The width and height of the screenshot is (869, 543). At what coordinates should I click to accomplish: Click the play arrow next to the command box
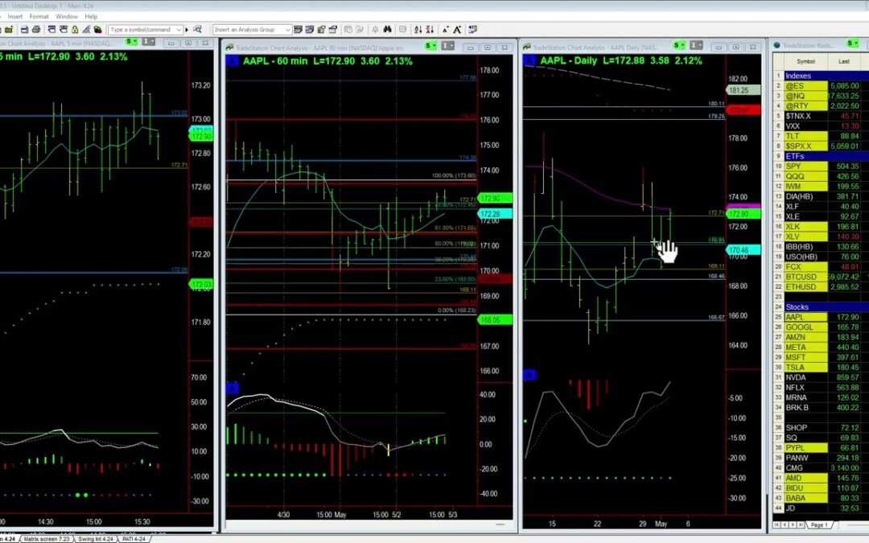coord(187,30)
